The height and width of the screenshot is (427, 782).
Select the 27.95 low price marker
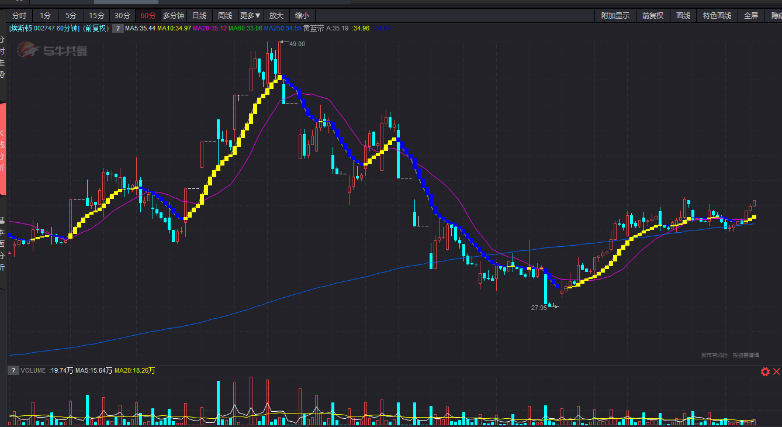pos(539,307)
